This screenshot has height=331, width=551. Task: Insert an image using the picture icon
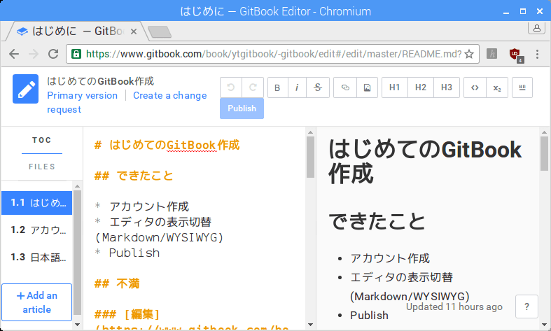point(367,87)
